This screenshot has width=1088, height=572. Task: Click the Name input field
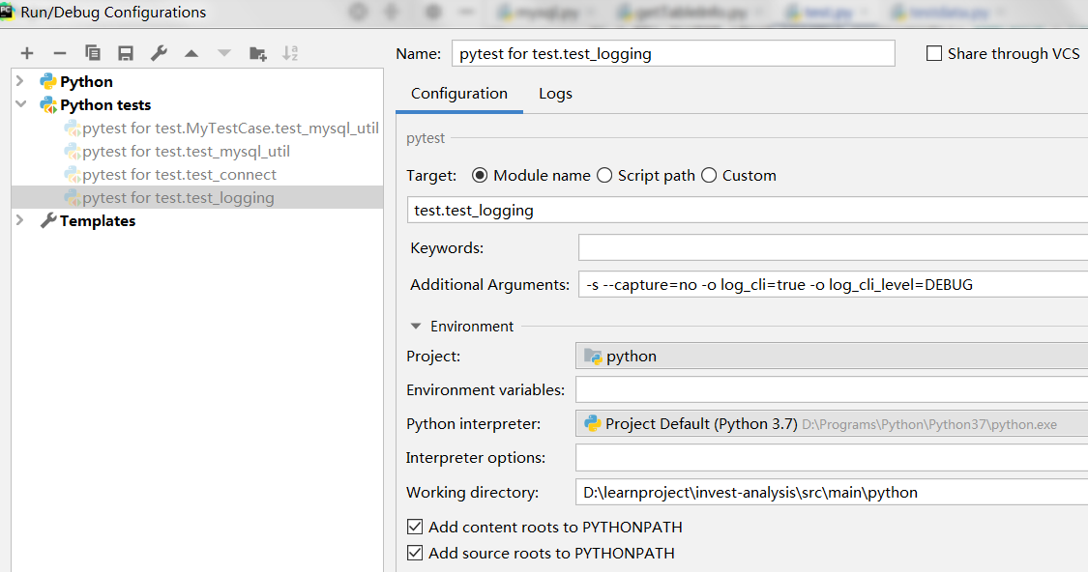673,53
